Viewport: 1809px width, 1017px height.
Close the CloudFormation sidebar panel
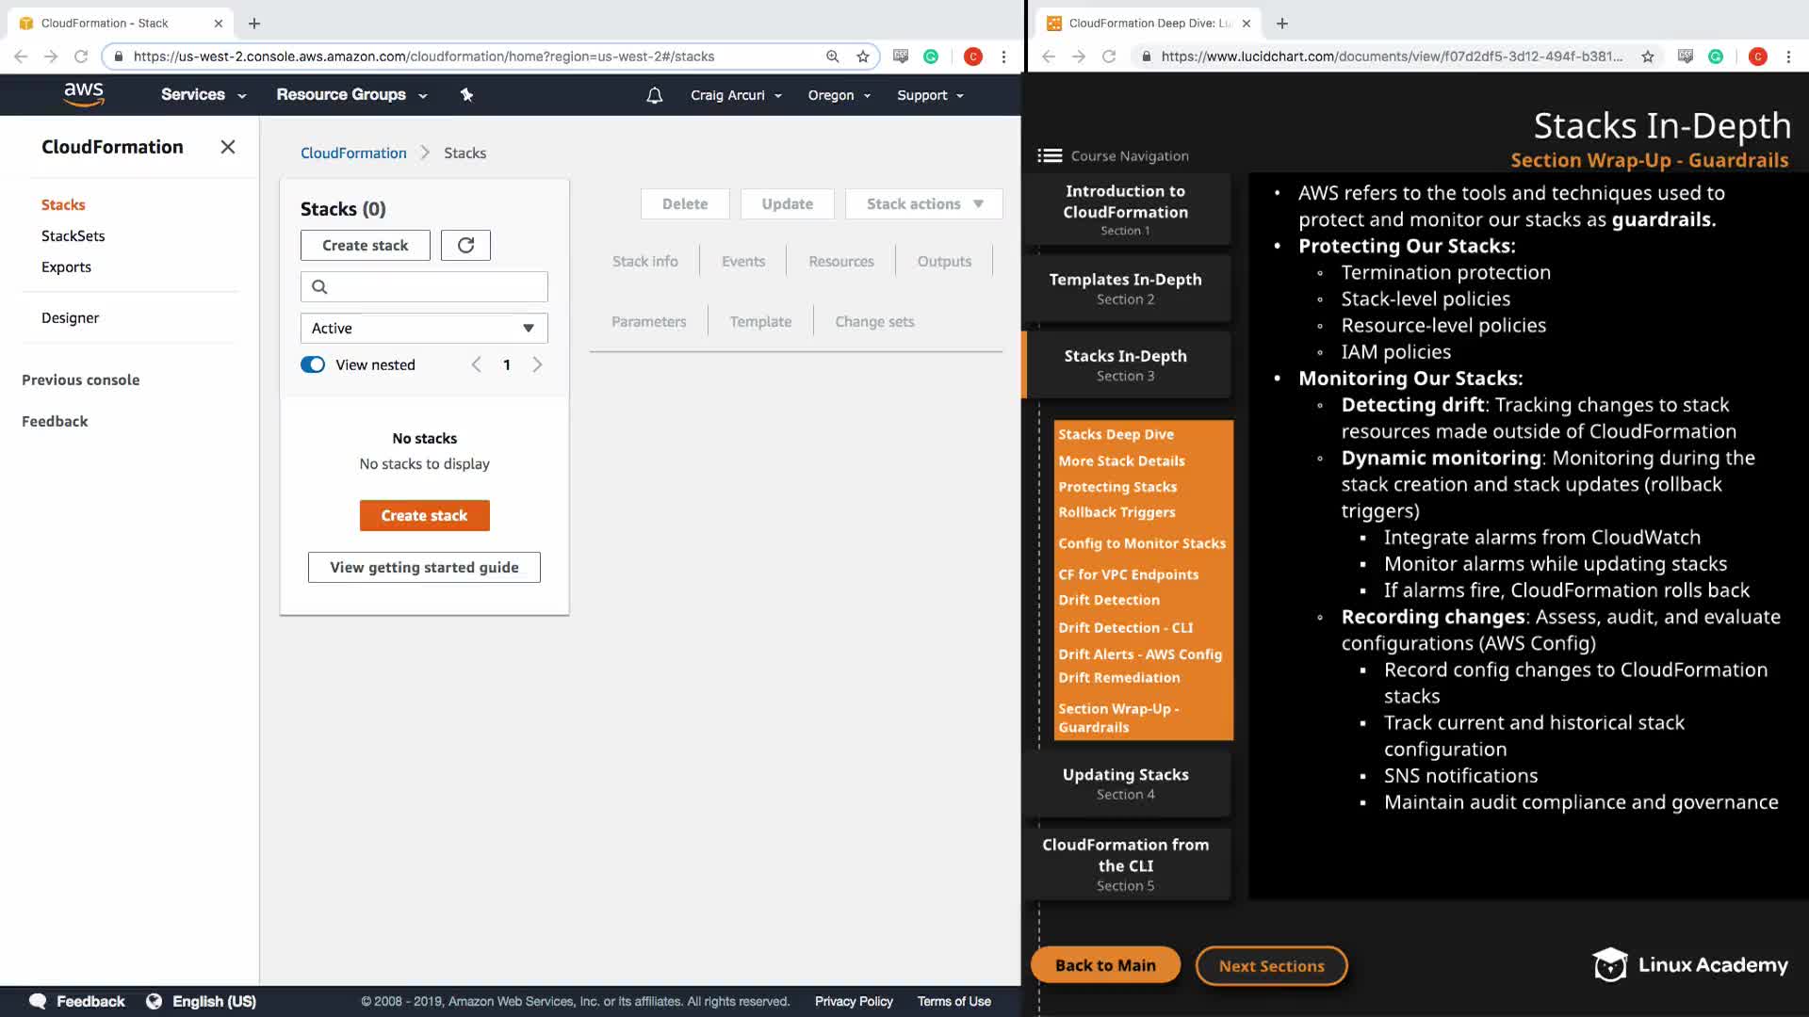[227, 147]
